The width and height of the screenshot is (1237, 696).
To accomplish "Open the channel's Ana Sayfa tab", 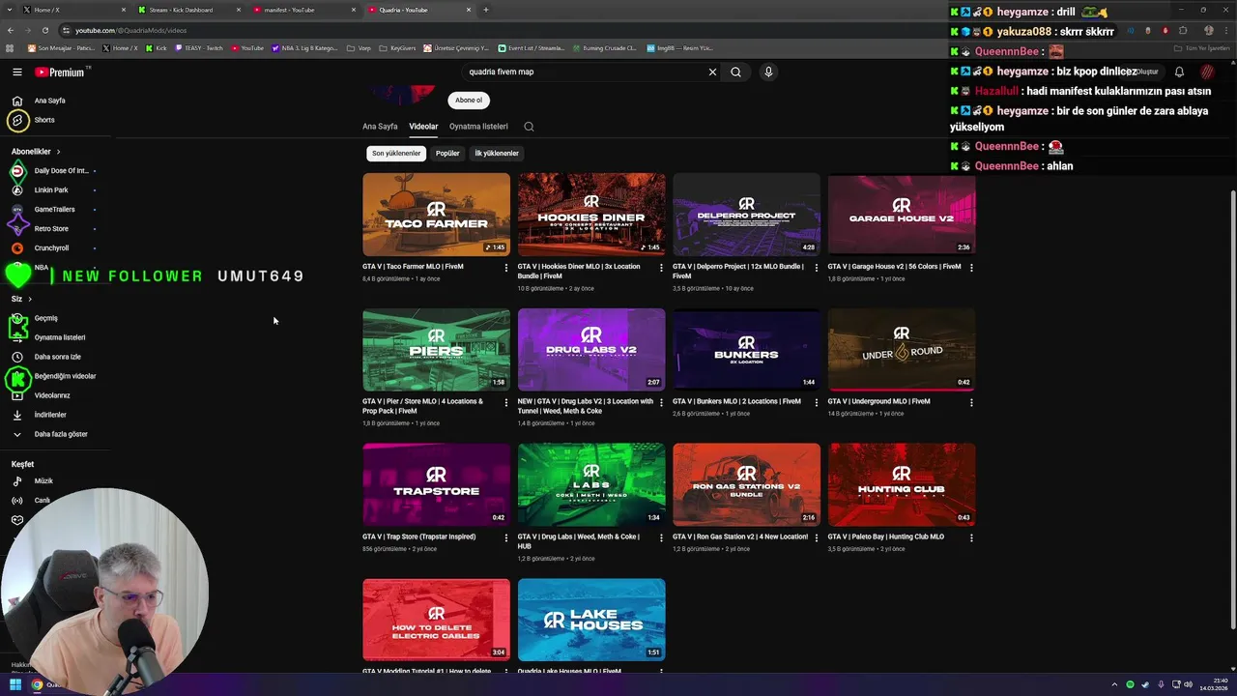I will point(380,127).
